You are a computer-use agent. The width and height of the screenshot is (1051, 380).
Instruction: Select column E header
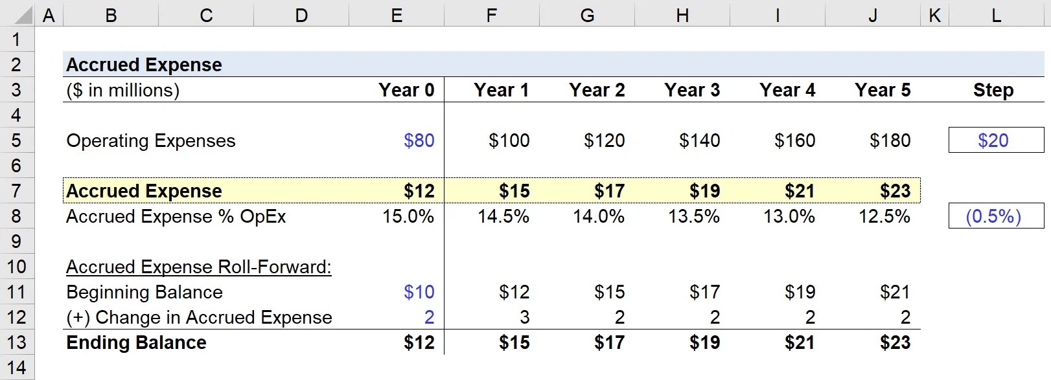(x=397, y=16)
